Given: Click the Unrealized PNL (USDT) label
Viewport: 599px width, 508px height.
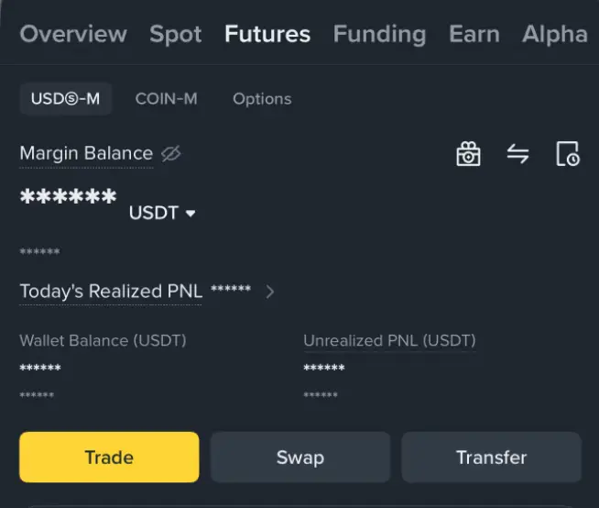Looking at the screenshot, I should coord(389,341).
